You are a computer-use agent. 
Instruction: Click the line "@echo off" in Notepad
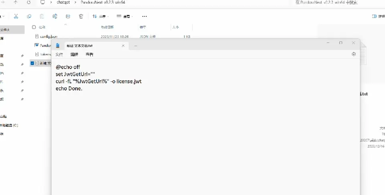pos(68,67)
